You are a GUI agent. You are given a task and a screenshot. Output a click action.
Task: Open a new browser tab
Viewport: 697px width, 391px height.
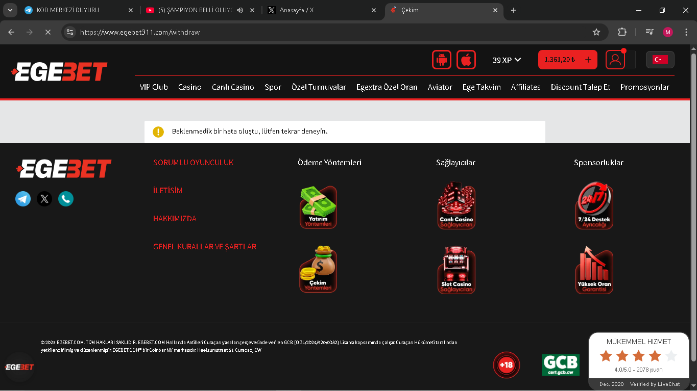[x=514, y=10]
